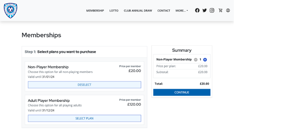Click 'Choose this option for all playing adults'
297x132 pixels.
click(55, 106)
